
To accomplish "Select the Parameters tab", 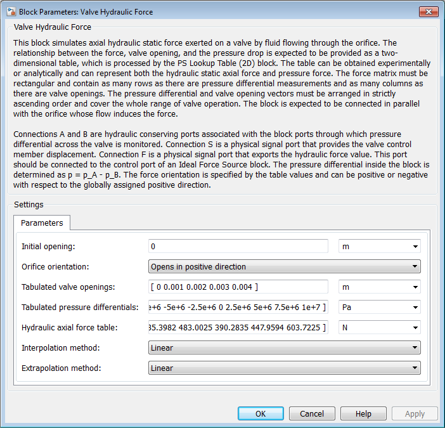I will tap(42, 223).
